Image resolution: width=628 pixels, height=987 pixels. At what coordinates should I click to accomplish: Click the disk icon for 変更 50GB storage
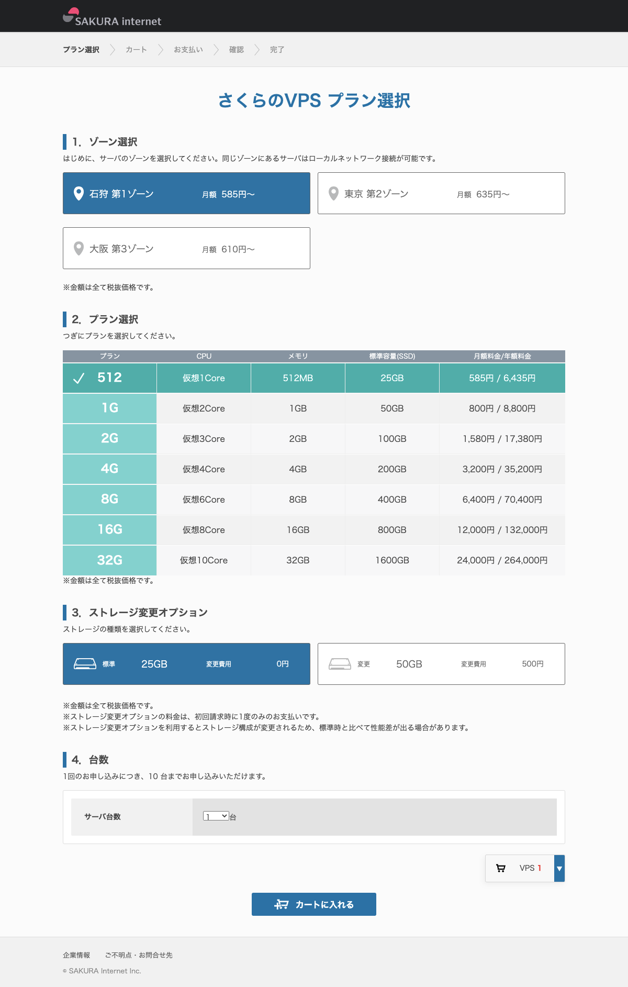point(340,664)
